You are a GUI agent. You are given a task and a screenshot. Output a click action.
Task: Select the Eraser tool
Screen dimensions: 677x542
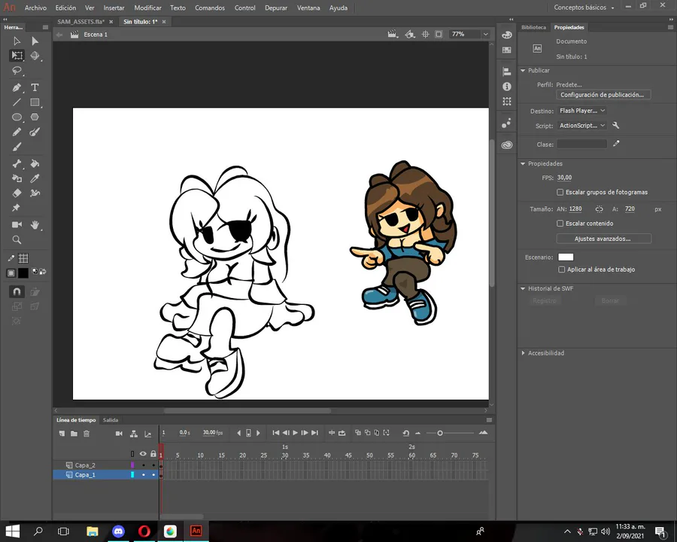point(17,193)
